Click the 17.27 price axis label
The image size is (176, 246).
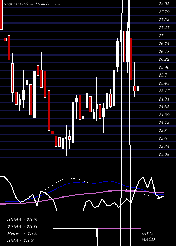164,28
